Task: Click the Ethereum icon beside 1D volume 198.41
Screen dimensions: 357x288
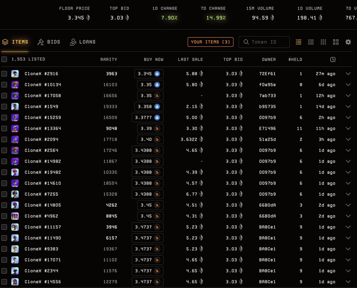Action: pos(320,18)
